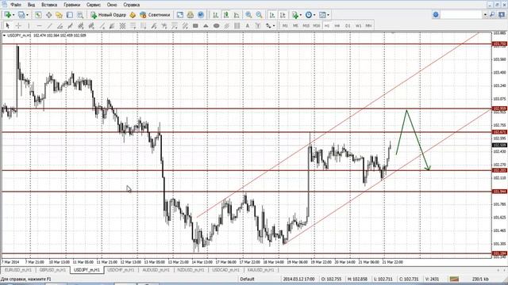Click the search text field
Image resolution: width=508 pixels, height=285 pixels.
coord(462,14)
